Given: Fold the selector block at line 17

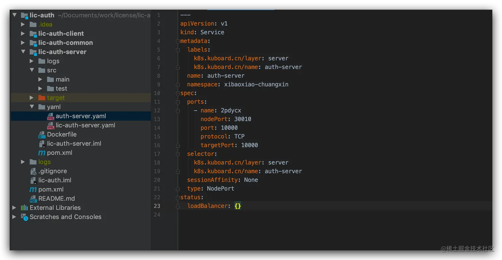Looking at the screenshot, I should tap(178, 154).
